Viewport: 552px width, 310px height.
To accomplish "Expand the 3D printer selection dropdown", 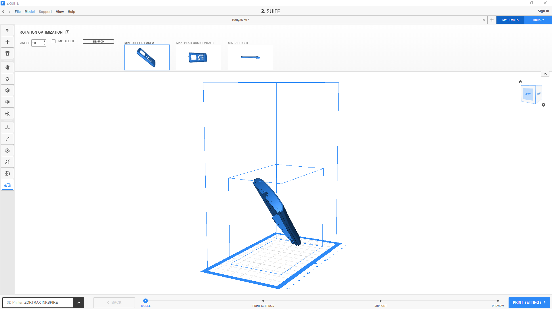I will click(x=79, y=303).
